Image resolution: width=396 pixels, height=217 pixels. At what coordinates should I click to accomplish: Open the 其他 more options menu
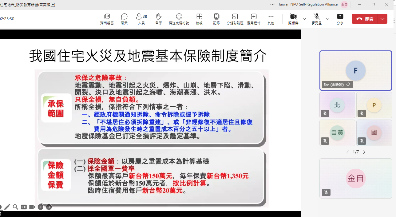271,18
